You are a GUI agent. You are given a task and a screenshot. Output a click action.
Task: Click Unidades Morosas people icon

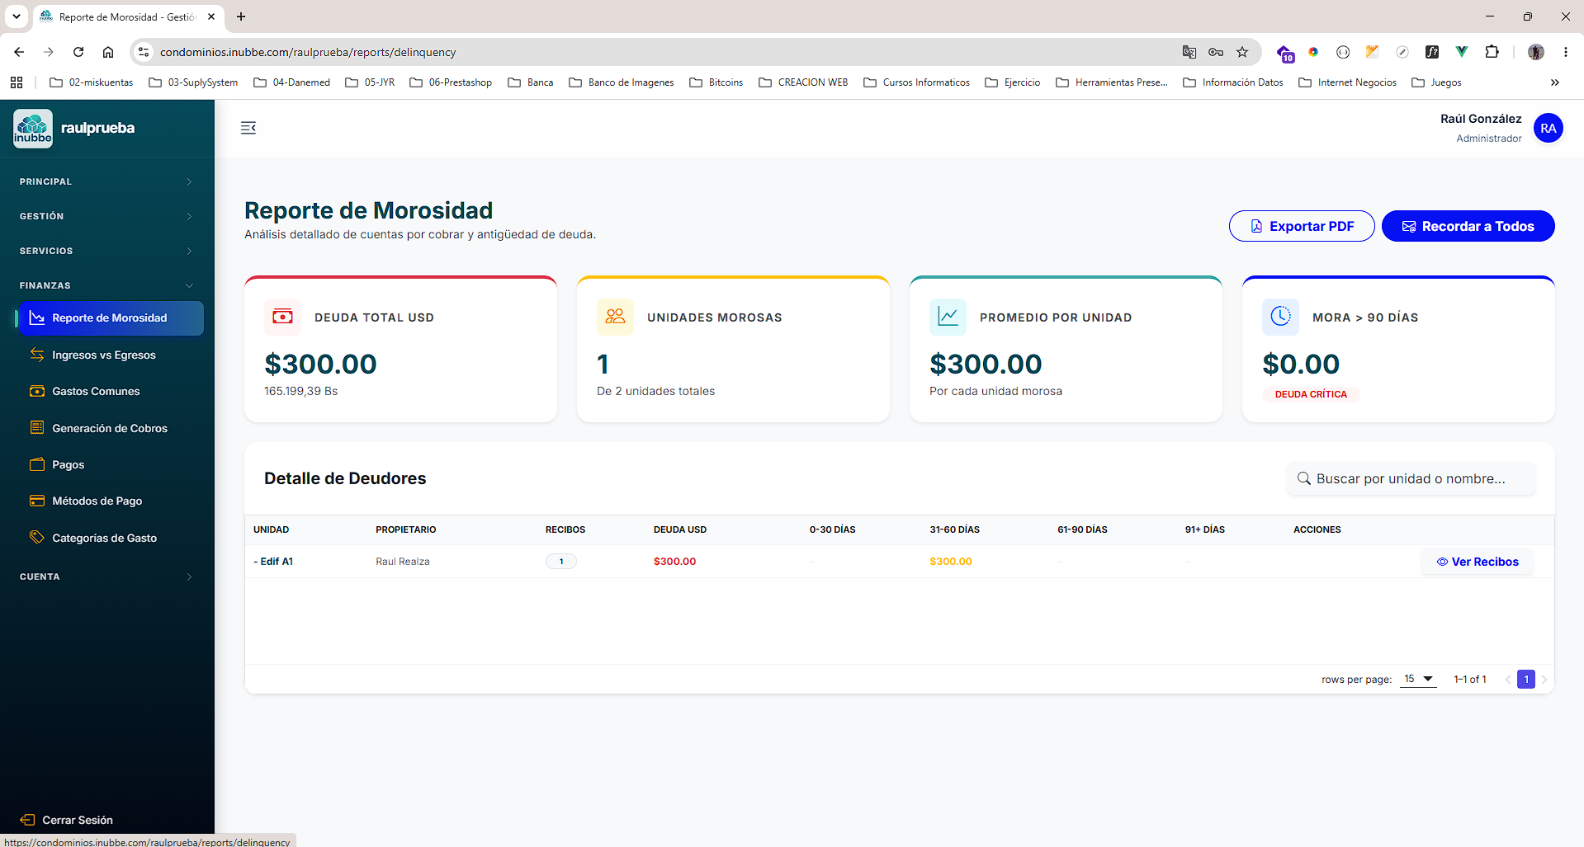pyautogui.click(x=615, y=317)
